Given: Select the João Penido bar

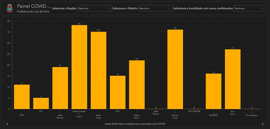Looking at the screenshot, I should point(60,88).
